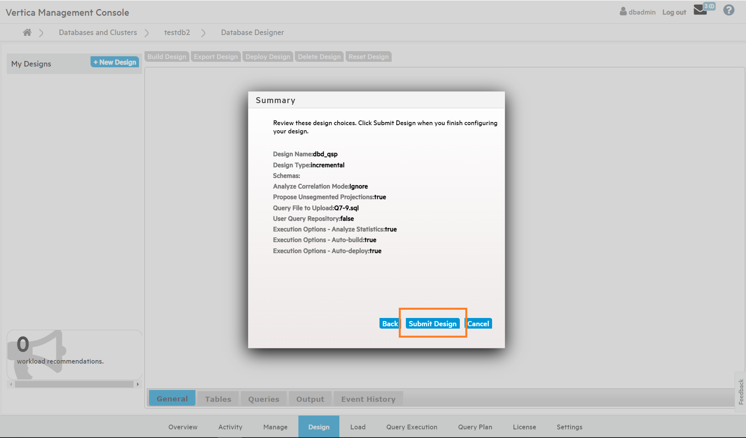Screen dimensions: 746x438
Task: Click the horizontal scrollbar under My Designs
Action: [x=74, y=384]
